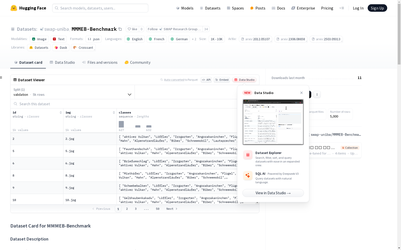Select the 9.jpg cell
Image resolution: width=401 pixels, height=250 pixels.
point(90,188)
